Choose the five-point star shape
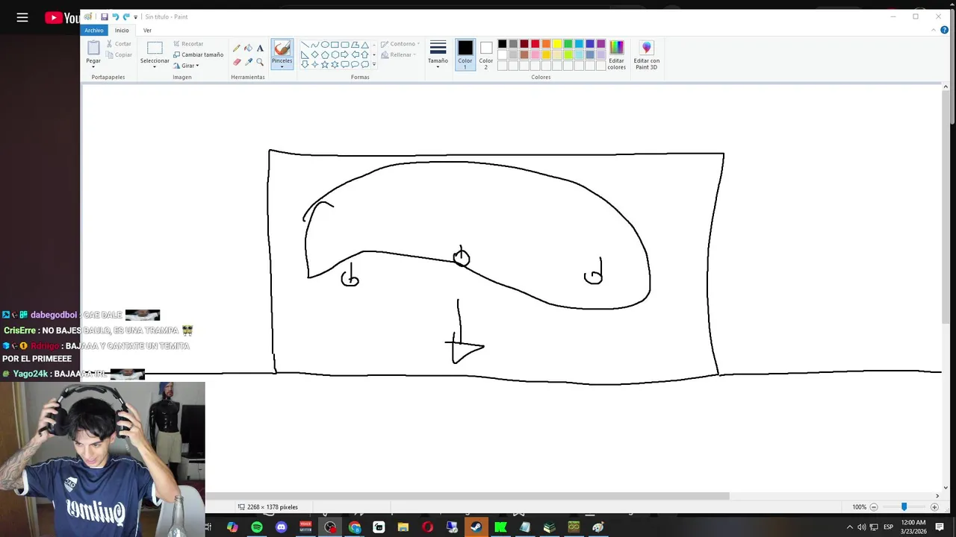 click(325, 64)
